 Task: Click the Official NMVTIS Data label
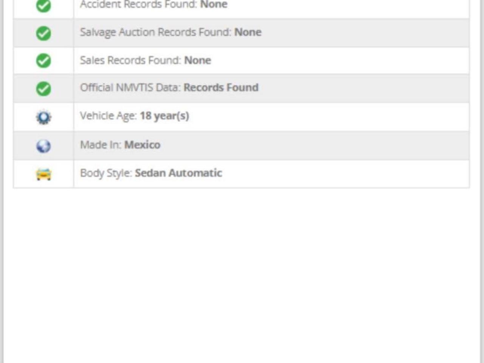(130, 87)
